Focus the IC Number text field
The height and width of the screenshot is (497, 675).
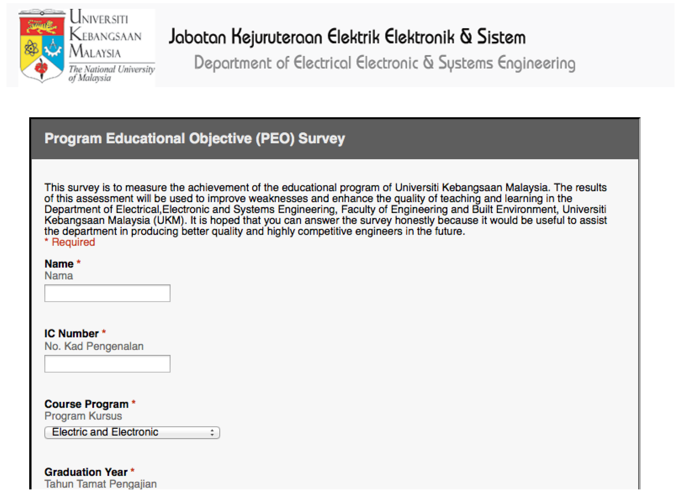click(107, 364)
